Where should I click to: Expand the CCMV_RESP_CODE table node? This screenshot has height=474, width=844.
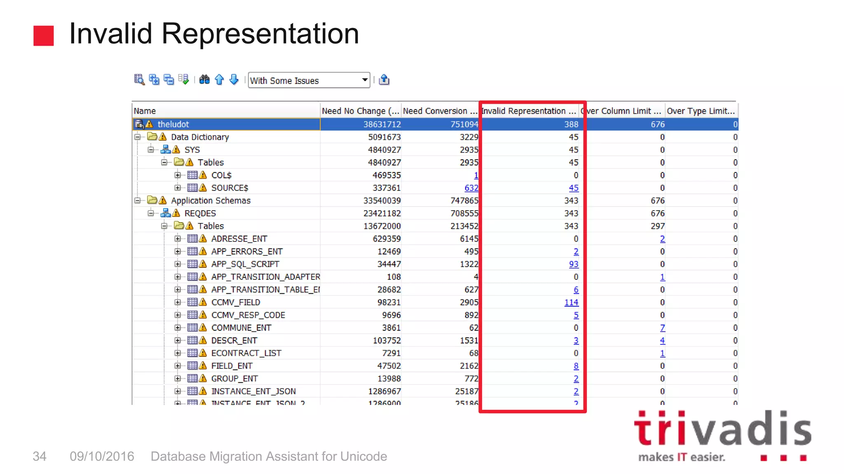click(x=178, y=315)
